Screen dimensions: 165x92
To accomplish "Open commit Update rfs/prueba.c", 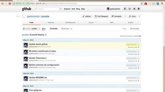I will coord(38,58).
